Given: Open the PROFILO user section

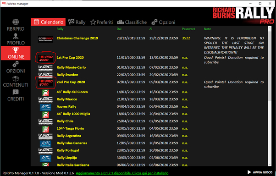Looking at the screenshot, I should pos(16,39).
